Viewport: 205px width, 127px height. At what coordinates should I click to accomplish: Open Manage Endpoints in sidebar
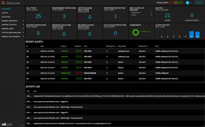pos(9,21)
